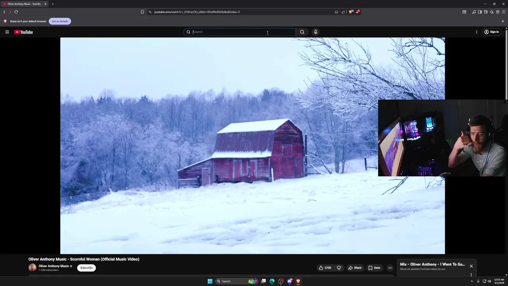Toggle the Brave sidebar panel
The width and height of the screenshot is (508, 286).
point(479,12)
